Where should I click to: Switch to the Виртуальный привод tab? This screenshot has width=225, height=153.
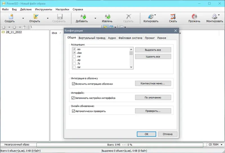coord(92,38)
